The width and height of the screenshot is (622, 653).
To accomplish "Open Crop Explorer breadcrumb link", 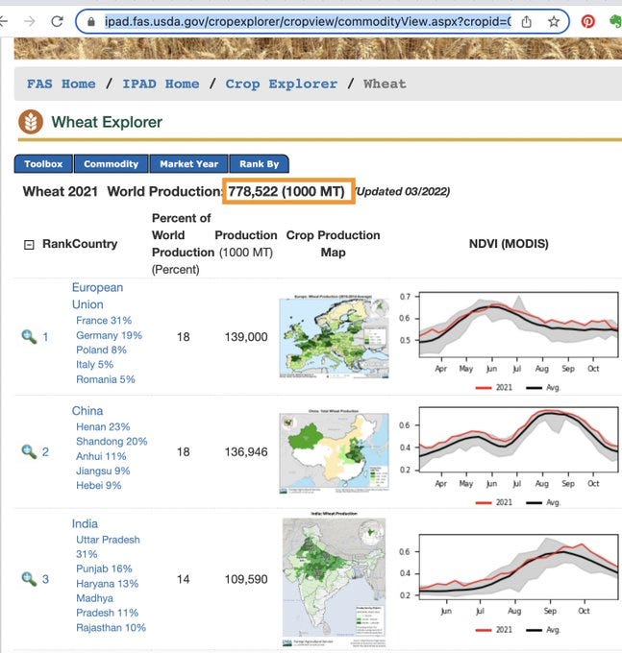I will point(282,84).
